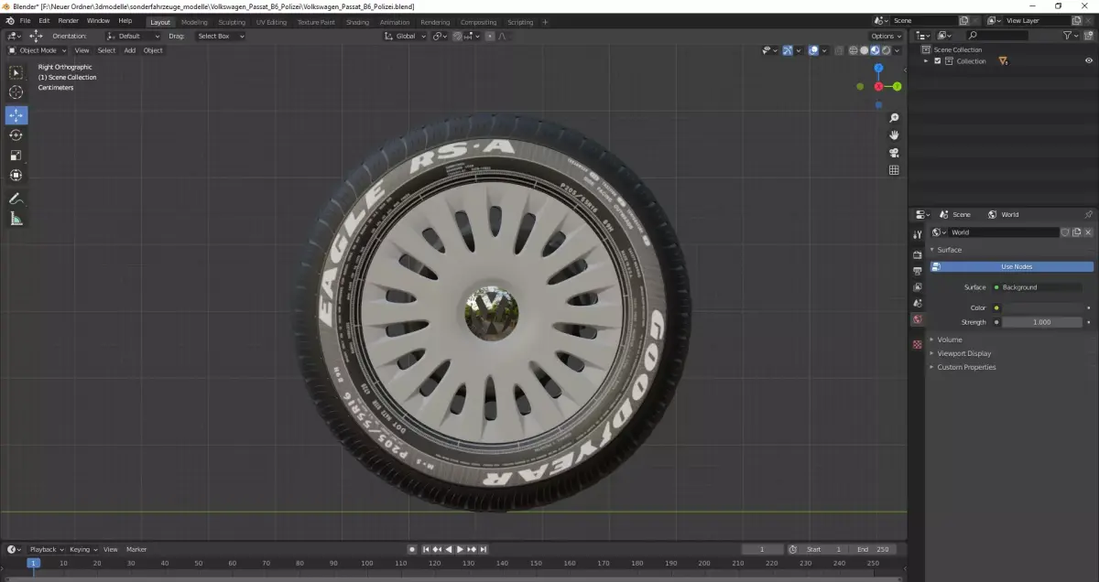Open the outliner filter funnel dropdown
The height and width of the screenshot is (582, 1099).
point(1072,36)
